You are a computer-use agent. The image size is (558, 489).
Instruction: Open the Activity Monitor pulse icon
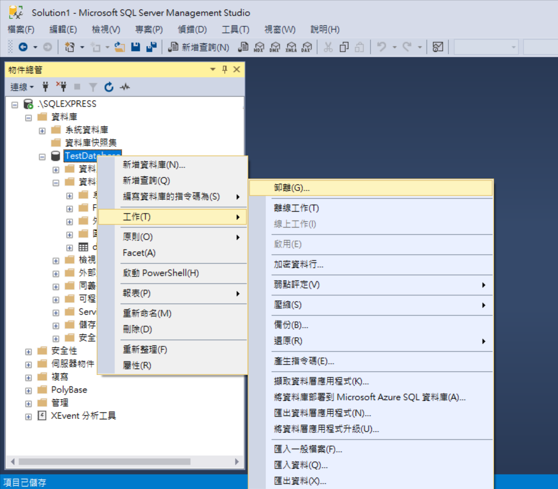pos(125,87)
